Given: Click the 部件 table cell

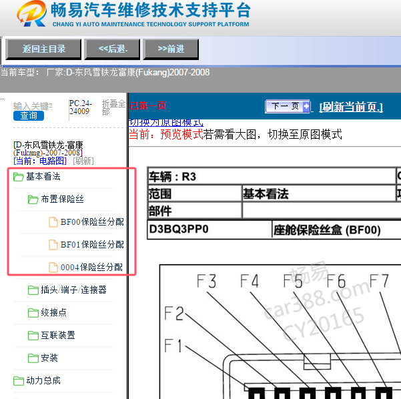Looking at the screenshot, I should (195, 211).
